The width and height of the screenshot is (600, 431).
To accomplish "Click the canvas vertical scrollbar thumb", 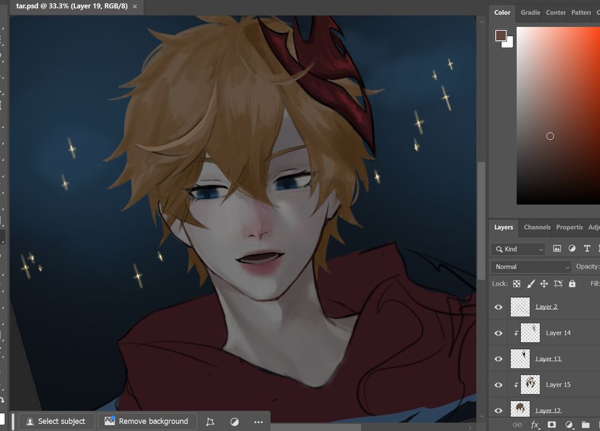I will (x=481, y=221).
